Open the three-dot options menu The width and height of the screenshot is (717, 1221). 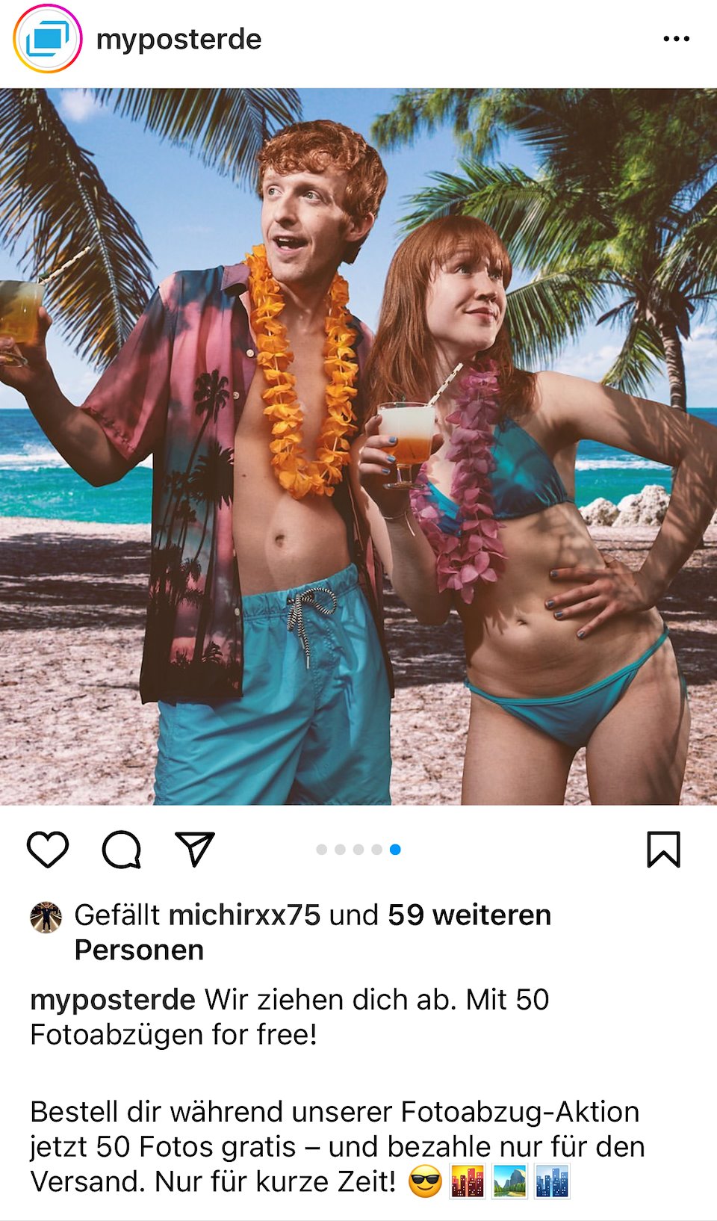coord(677,39)
